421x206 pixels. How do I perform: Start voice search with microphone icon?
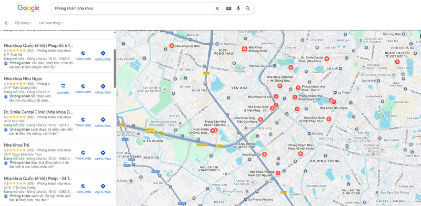click(238, 8)
